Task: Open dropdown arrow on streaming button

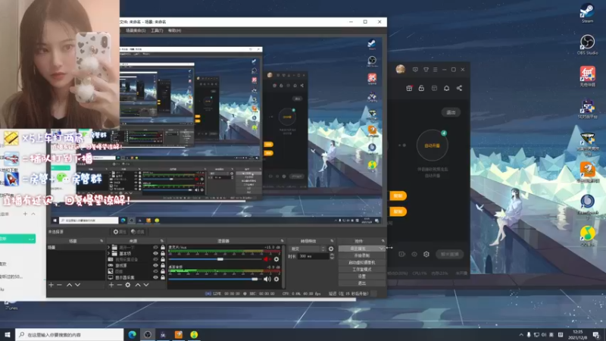Action: (x=382, y=249)
